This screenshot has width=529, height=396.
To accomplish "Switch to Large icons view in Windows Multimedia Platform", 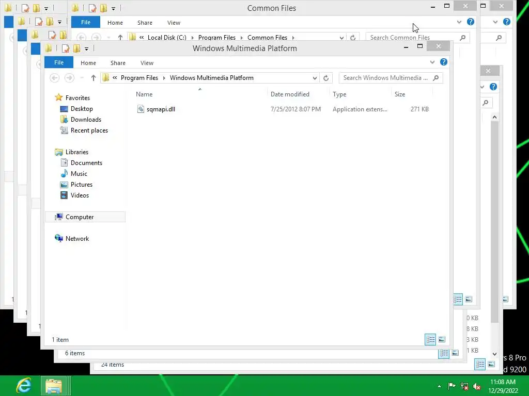I will [442, 339].
